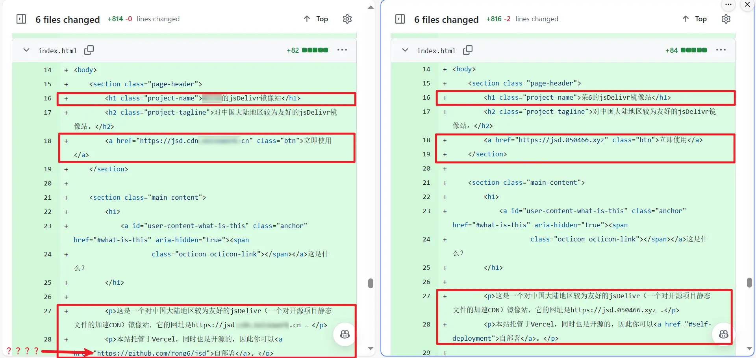Open Copilot chat button in left pane
Image resolution: width=756 pixels, height=358 pixels.
pos(345,334)
